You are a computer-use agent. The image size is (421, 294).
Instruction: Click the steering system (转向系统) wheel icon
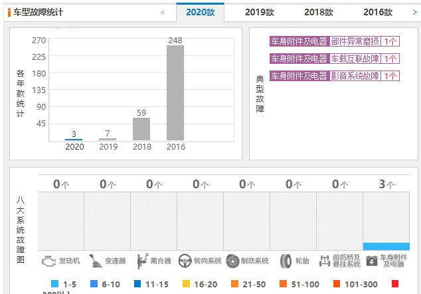(185, 261)
